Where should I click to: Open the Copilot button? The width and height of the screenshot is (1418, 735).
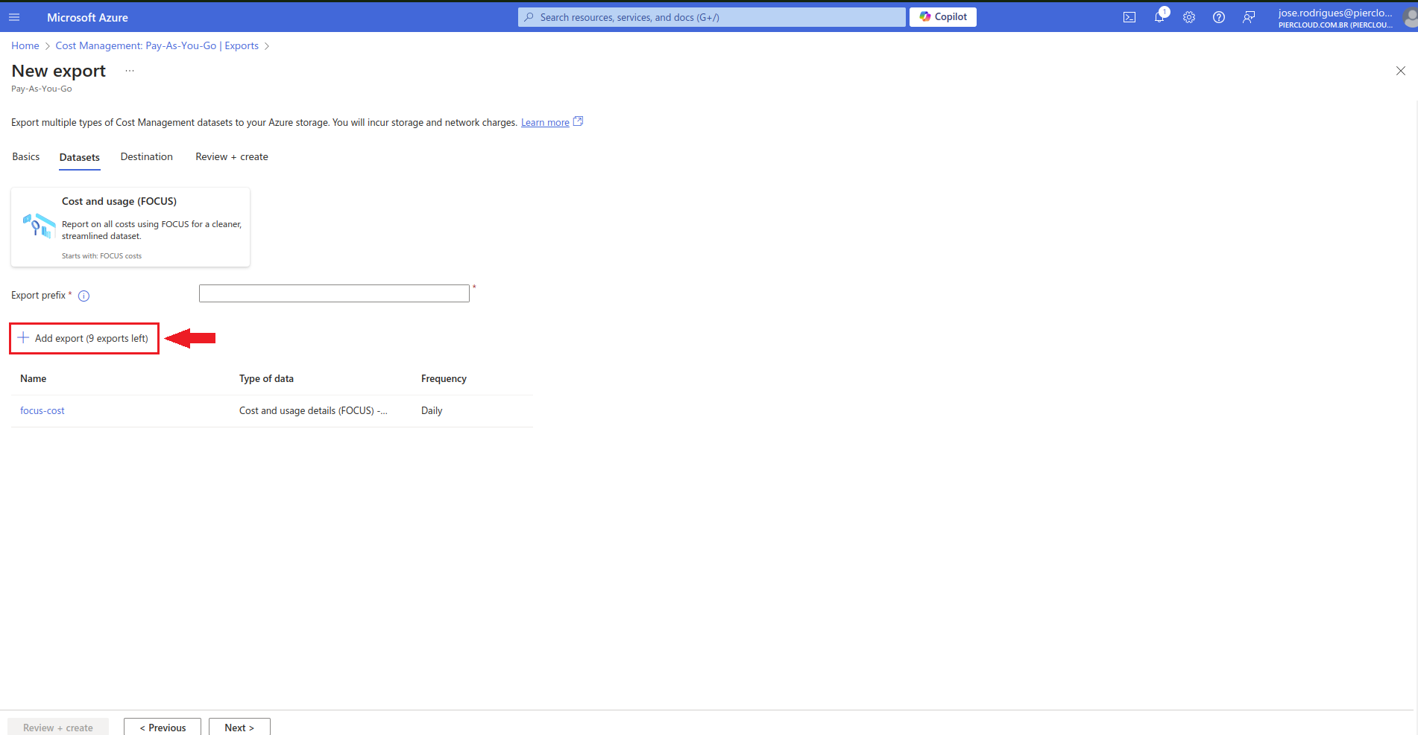[x=943, y=17]
